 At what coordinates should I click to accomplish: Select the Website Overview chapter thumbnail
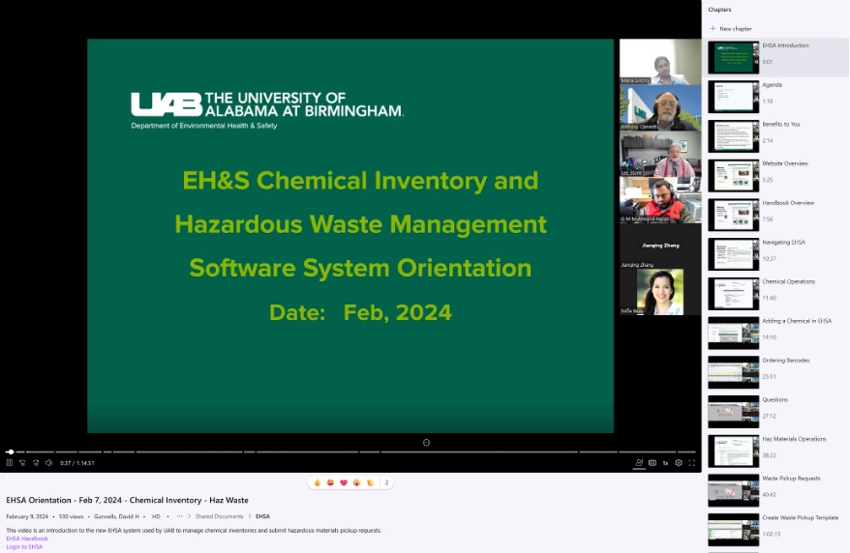(x=734, y=175)
